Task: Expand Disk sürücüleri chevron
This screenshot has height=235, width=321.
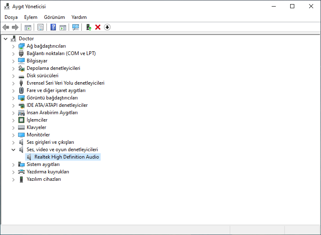Action: pyautogui.click(x=13, y=76)
